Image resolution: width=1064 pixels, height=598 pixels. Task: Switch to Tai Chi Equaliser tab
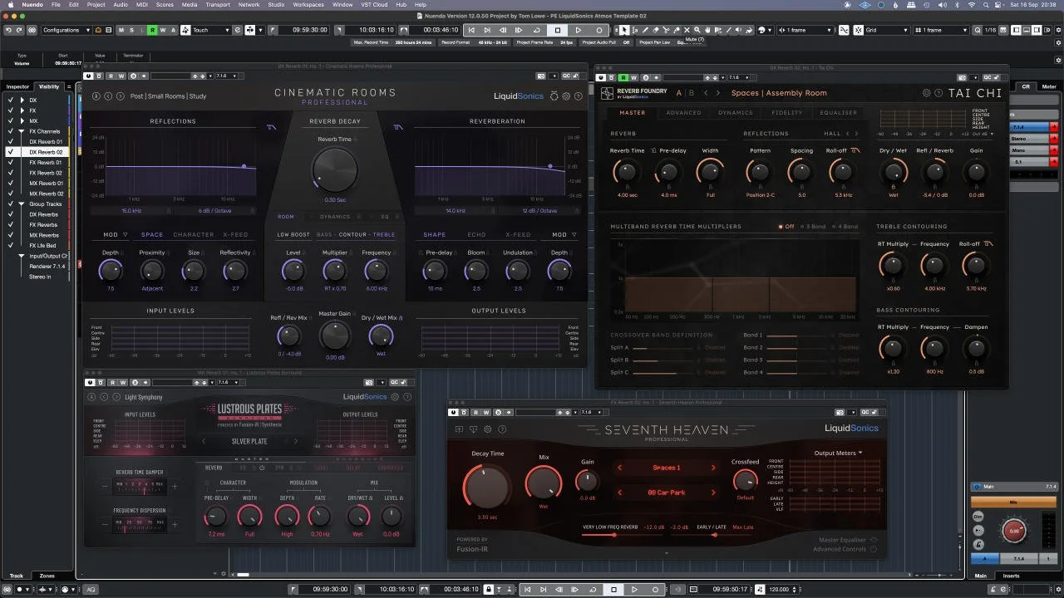pyautogui.click(x=839, y=113)
